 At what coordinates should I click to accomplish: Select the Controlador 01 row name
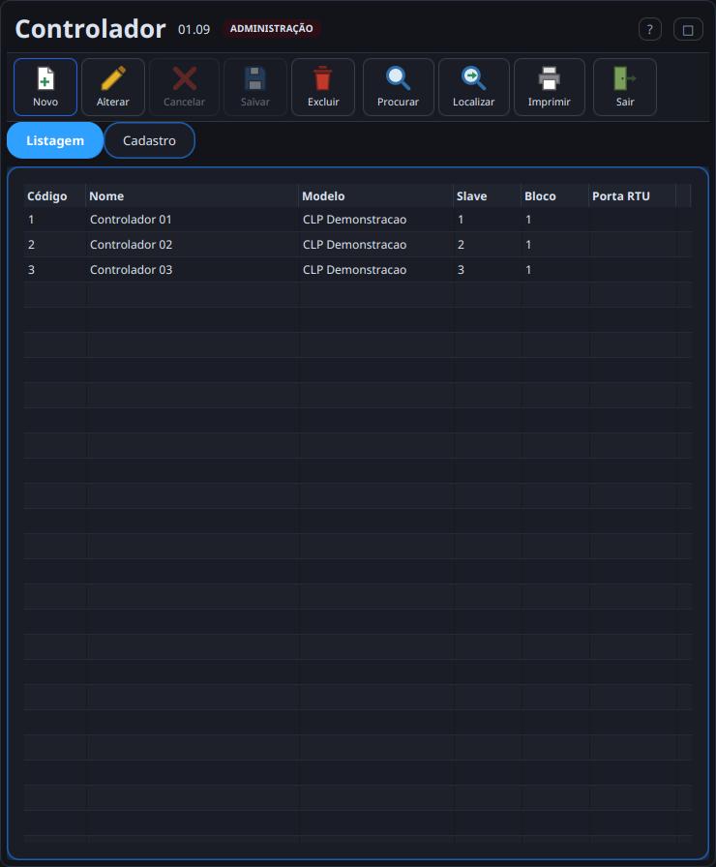click(x=131, y=220)
